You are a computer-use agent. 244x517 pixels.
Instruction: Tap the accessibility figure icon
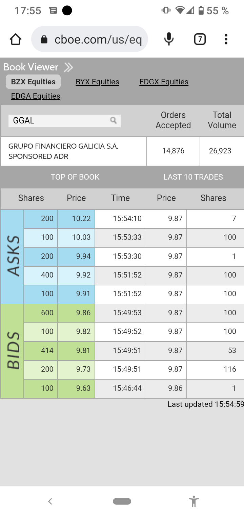pos(194,501)
